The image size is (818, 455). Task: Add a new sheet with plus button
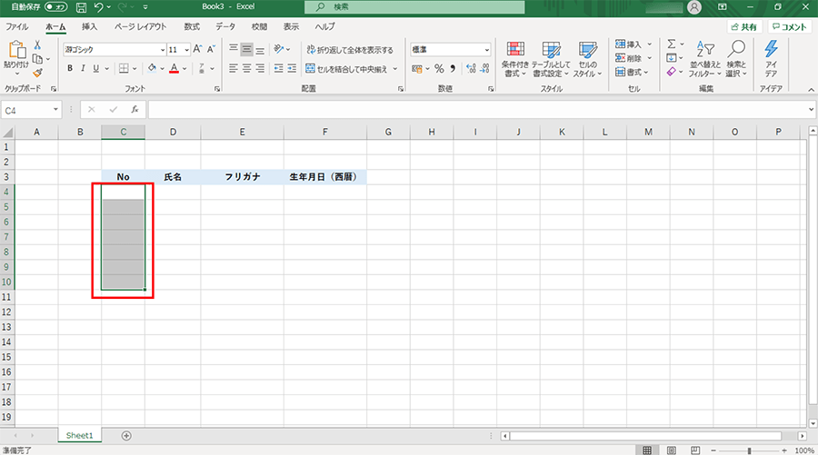[126, 436]
